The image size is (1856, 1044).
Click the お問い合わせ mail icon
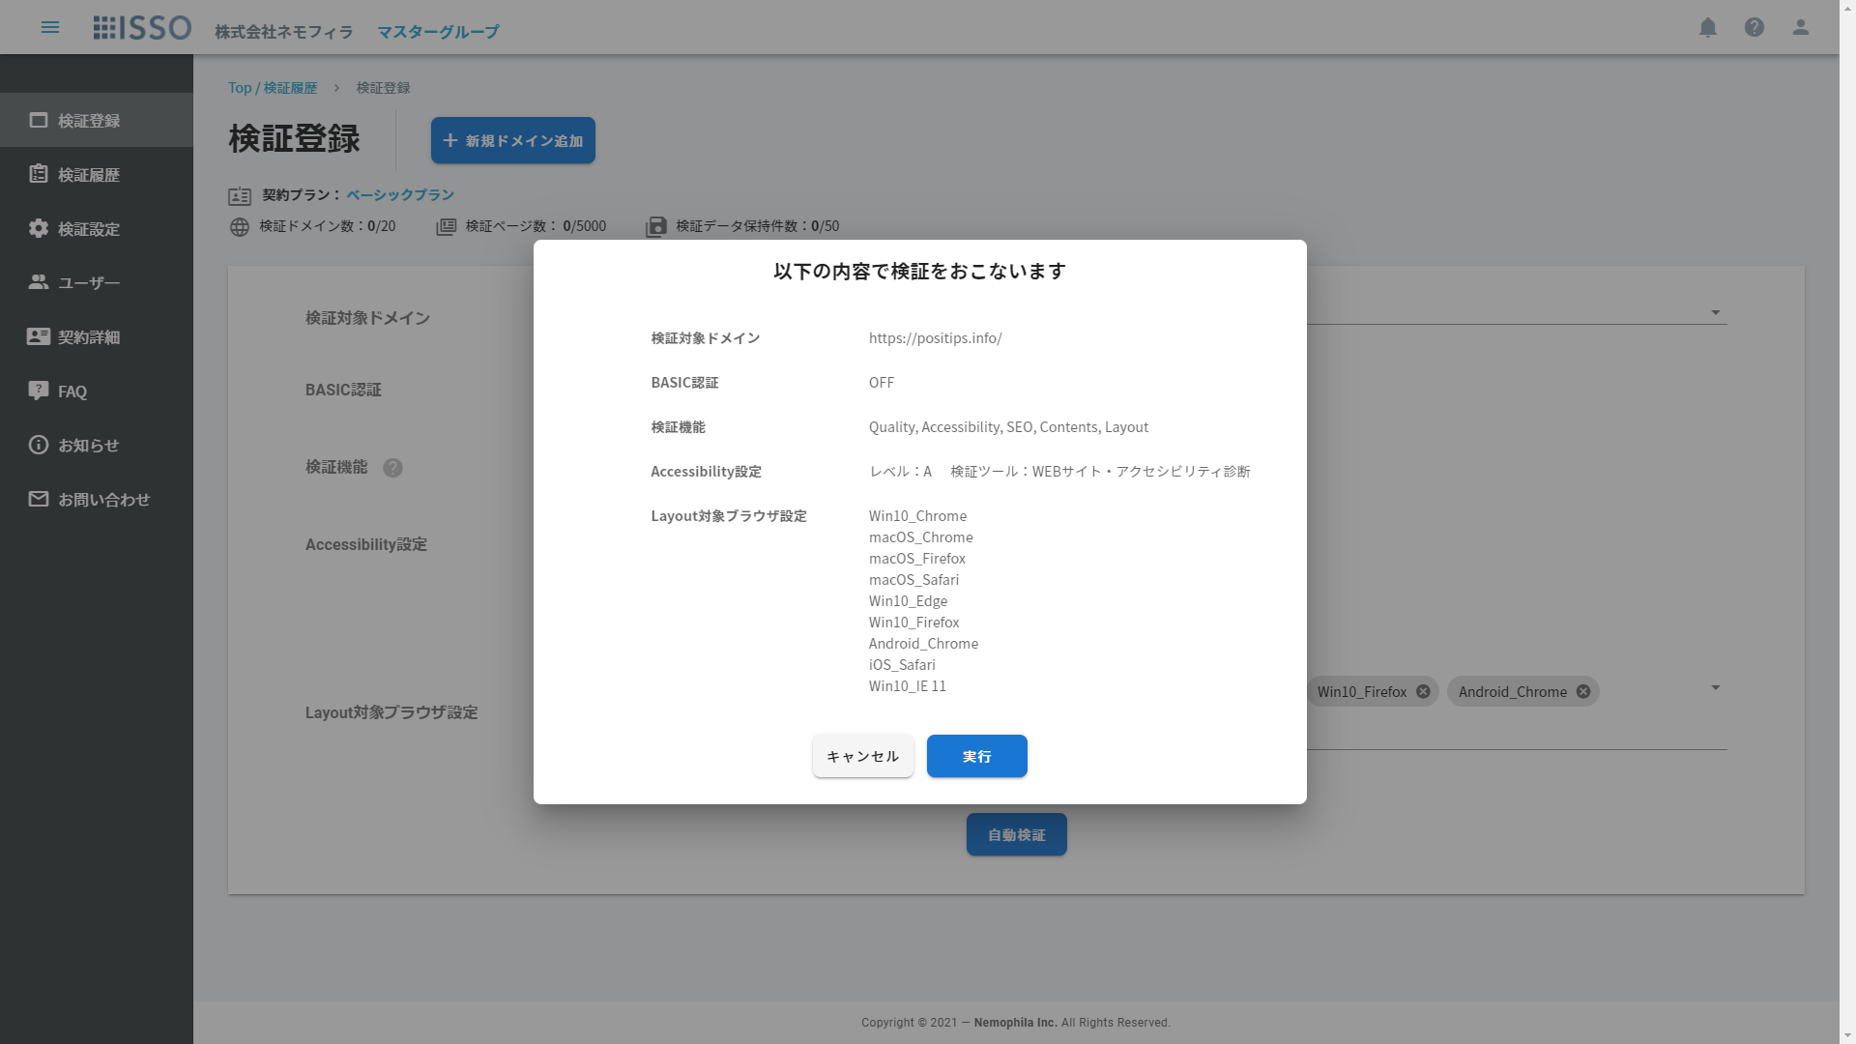tap(39, 499)
